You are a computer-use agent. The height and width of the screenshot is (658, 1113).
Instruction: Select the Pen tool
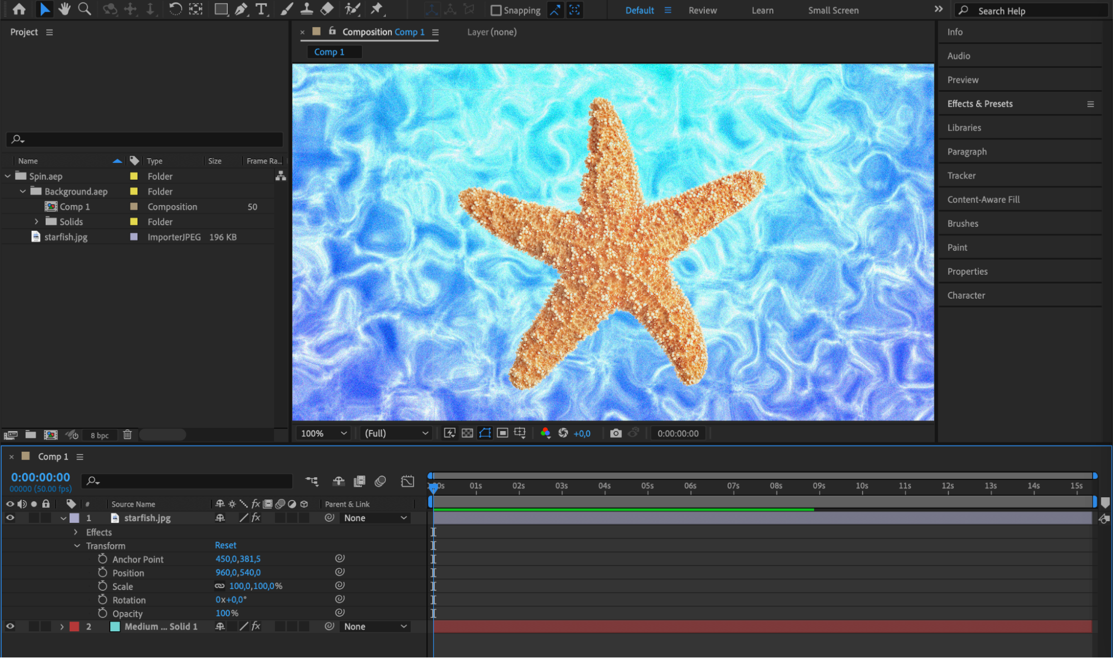click(241, 9)
